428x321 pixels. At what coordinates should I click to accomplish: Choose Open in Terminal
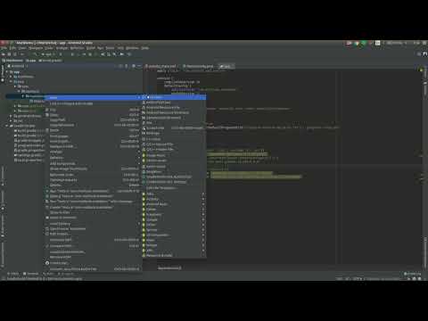point(93,218)
